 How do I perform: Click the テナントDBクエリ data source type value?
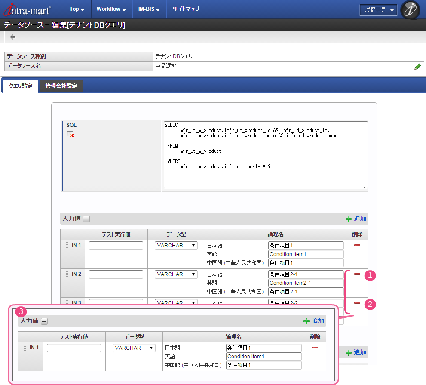click(174, 56)
